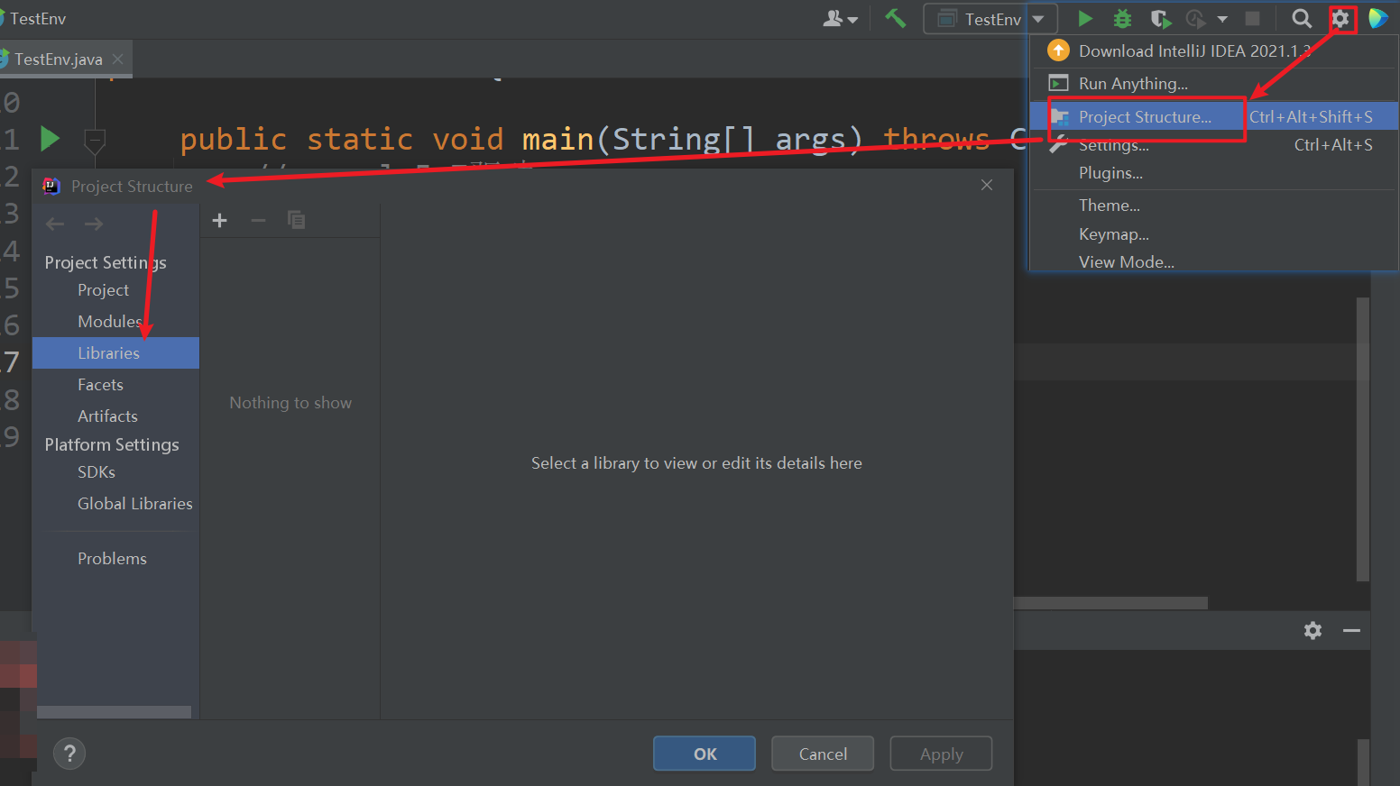Screen dimensions: 1400x786
Task: Expand the profiler options dropdown arrow
Action: coord(1222,19)
